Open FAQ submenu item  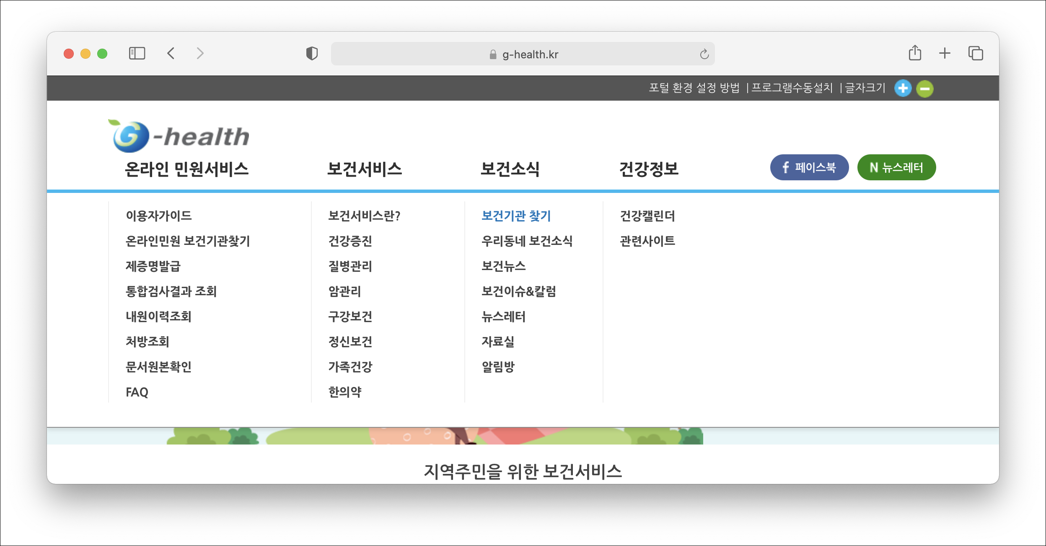pyautogui.click(x=137, y=392)
